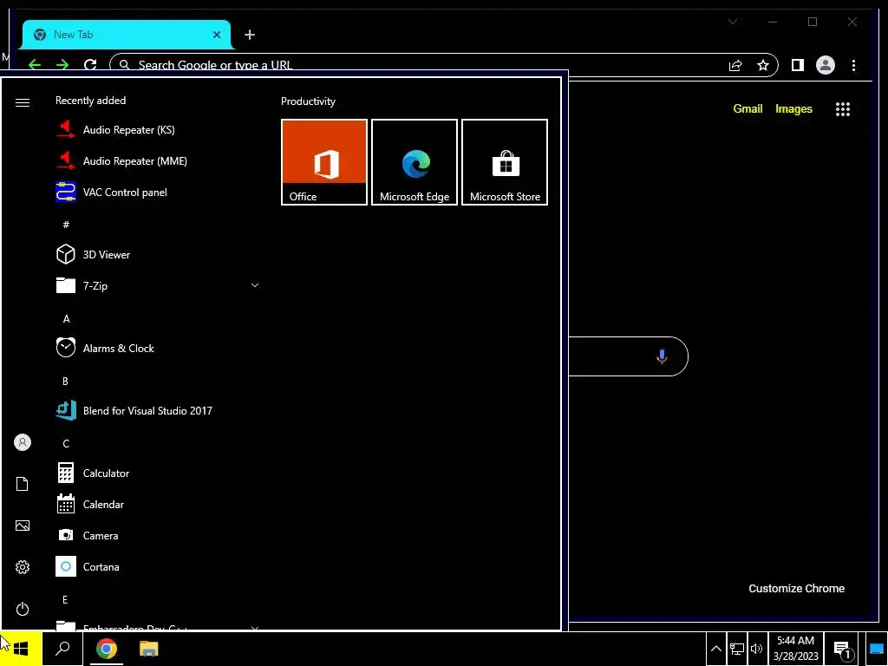
Task: Start voice search microphone
Action: (662, 356)
